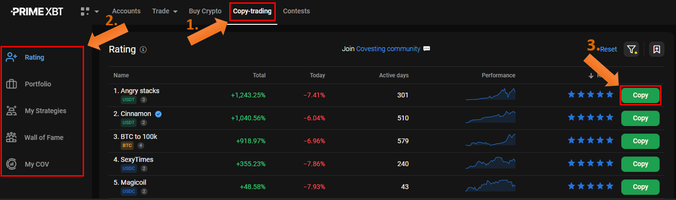Viewport: 676px width, 200px height.
Task: Click the SexyTimes performance chart
Action: (x=490, y=163)
